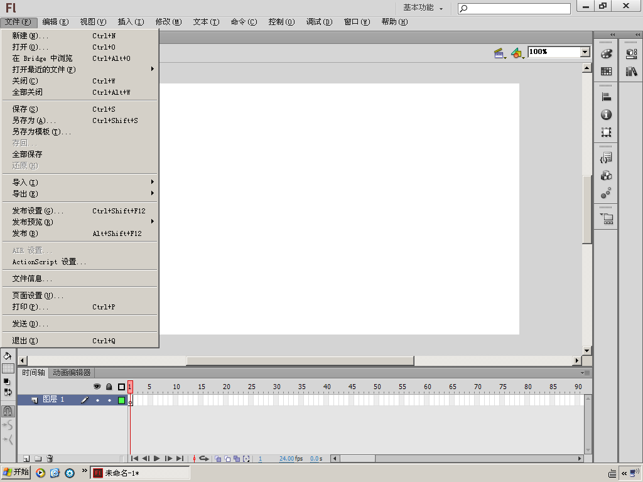Open the Transform panel icon
This screenshot has width=643, height=482.
[606, 132]
